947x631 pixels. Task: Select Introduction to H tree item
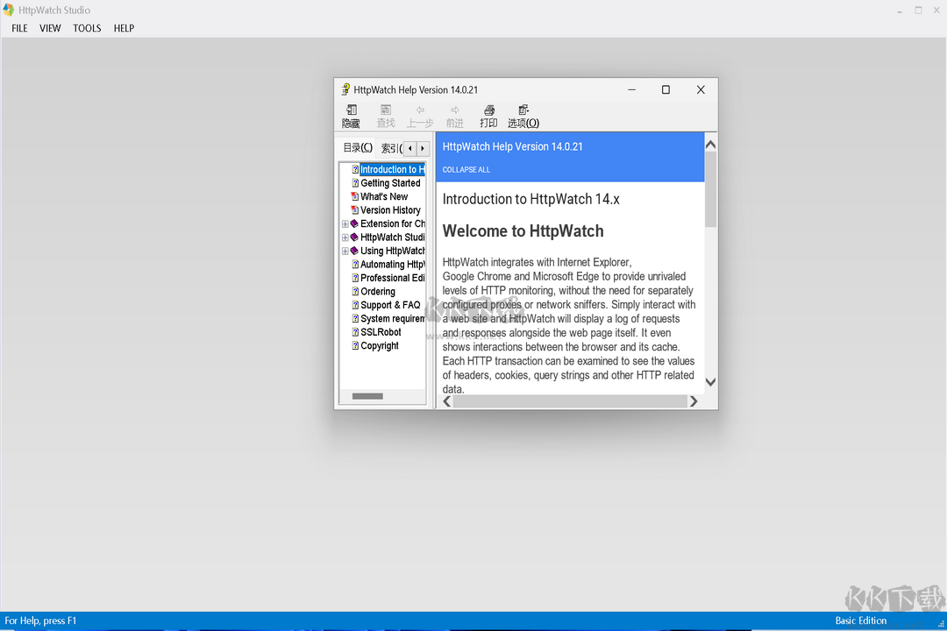393,169
